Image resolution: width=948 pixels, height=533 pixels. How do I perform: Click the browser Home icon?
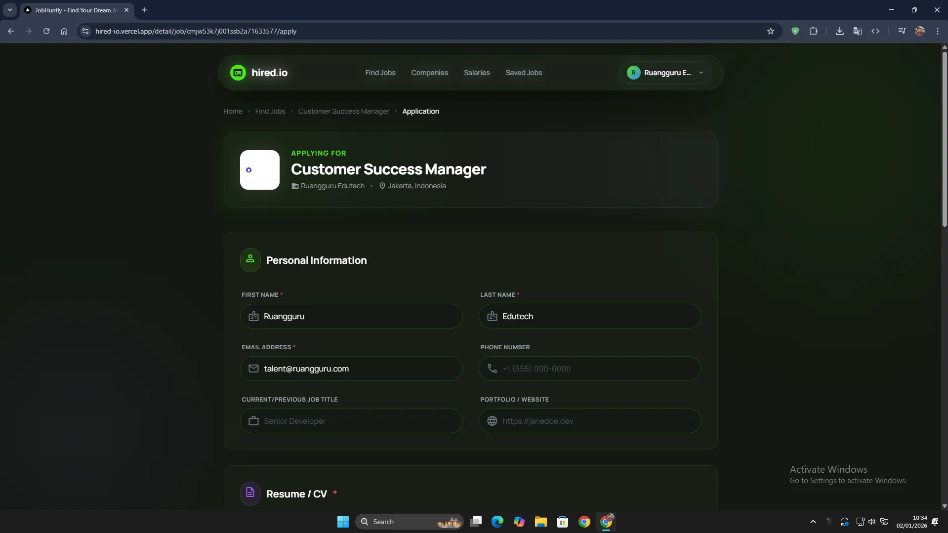tap(64, 31)
